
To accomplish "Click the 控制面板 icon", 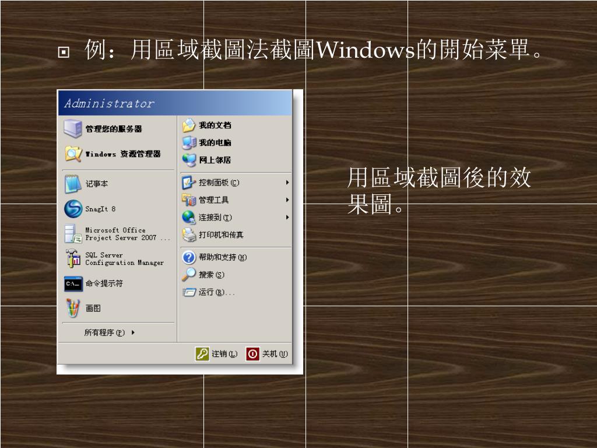I will (189, 183).
